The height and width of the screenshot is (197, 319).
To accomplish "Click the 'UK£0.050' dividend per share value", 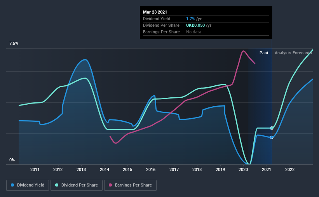I will point(195,25).
